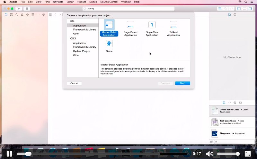Open the Report navigator icon
The image size is (257, 159).
[43, 14]
